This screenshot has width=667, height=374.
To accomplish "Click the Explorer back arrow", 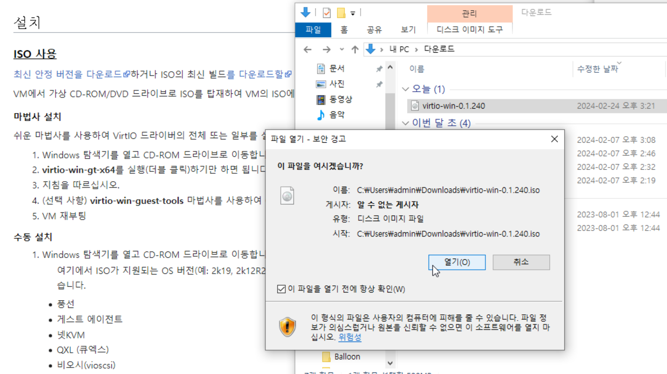I will pyautogui.click(x=307, y=50).
